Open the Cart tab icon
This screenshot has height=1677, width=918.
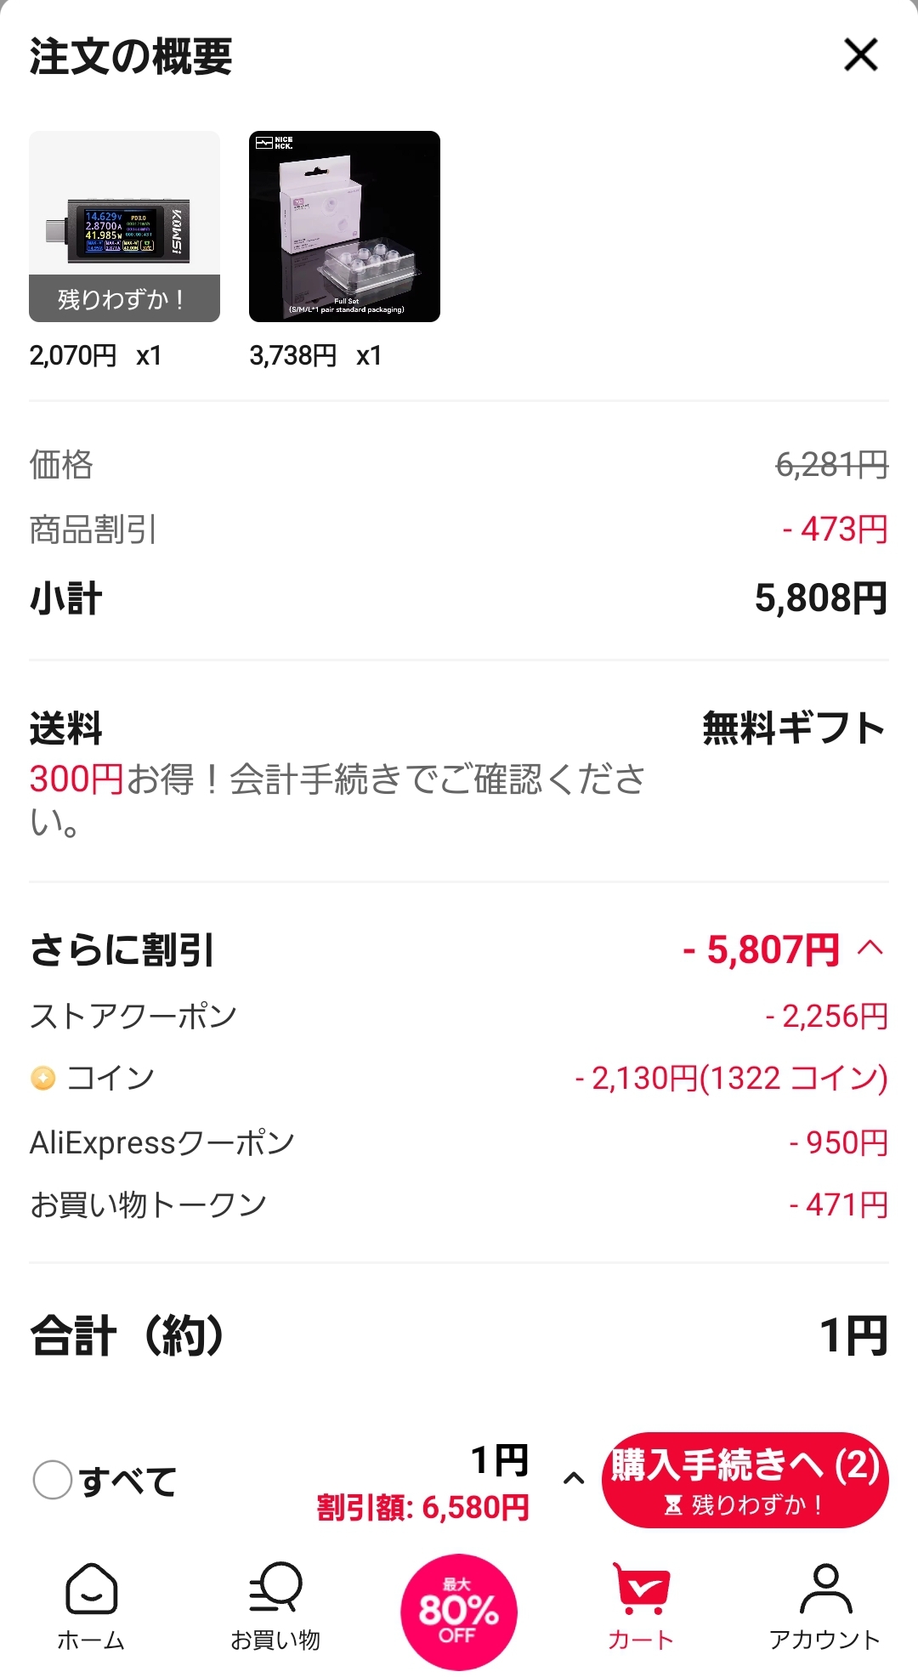point(642,1588)
